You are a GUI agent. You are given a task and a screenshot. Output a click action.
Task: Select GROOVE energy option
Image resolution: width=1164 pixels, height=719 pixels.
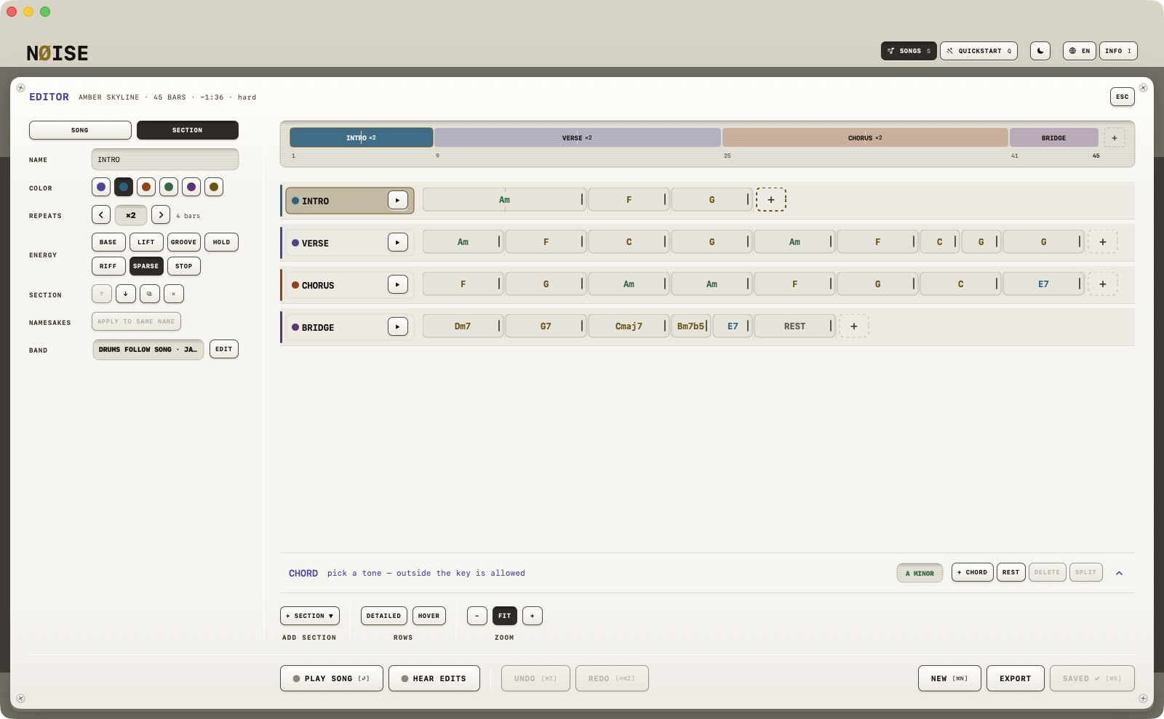(184, 242)
